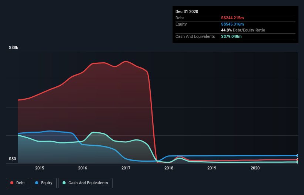Click the red Debt endpoint marker

[298, 160]
